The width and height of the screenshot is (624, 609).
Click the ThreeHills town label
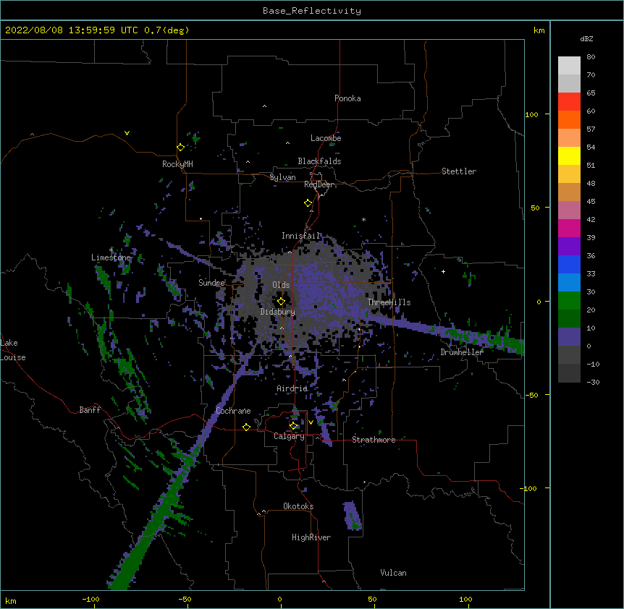click(389, 302)
